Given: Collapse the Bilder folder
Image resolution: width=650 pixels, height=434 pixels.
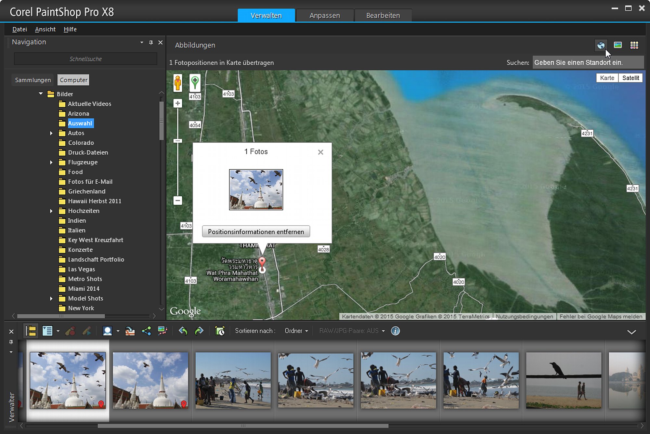Looking at the screenshot, I should click(41, 94).
